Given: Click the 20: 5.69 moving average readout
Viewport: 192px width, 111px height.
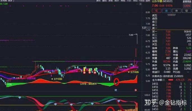Looking at the screenshot, I should pos(4,4).
